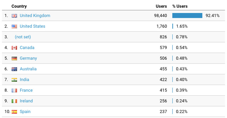This screenshot has height=118, width=227.
Task: Click the Spain flag icon
Action: 14,112
